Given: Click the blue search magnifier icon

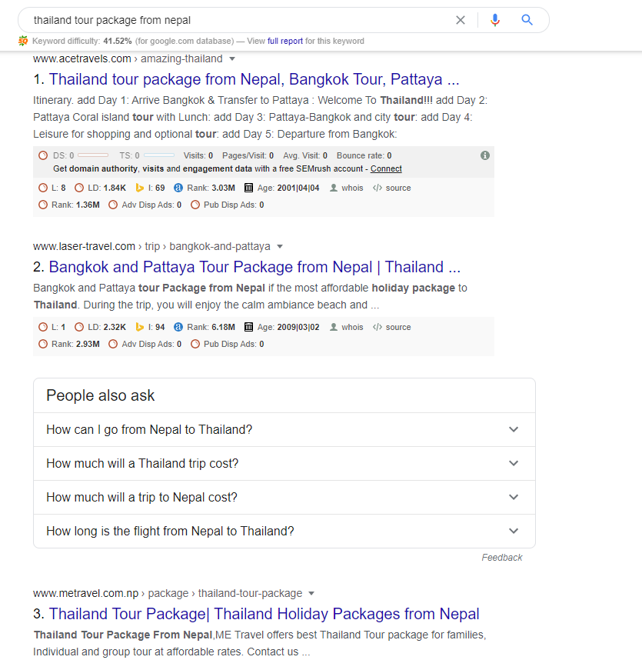Looking at the screenshot, I should (527, 20).
